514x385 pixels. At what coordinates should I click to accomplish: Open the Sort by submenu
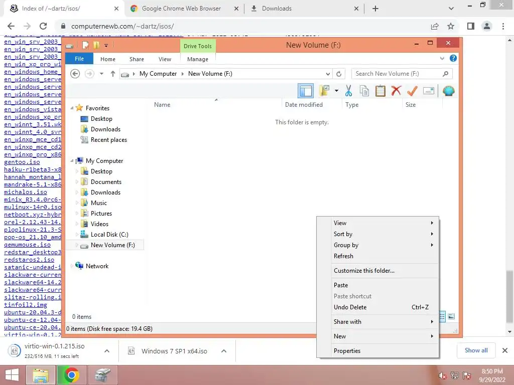point(378,234)
